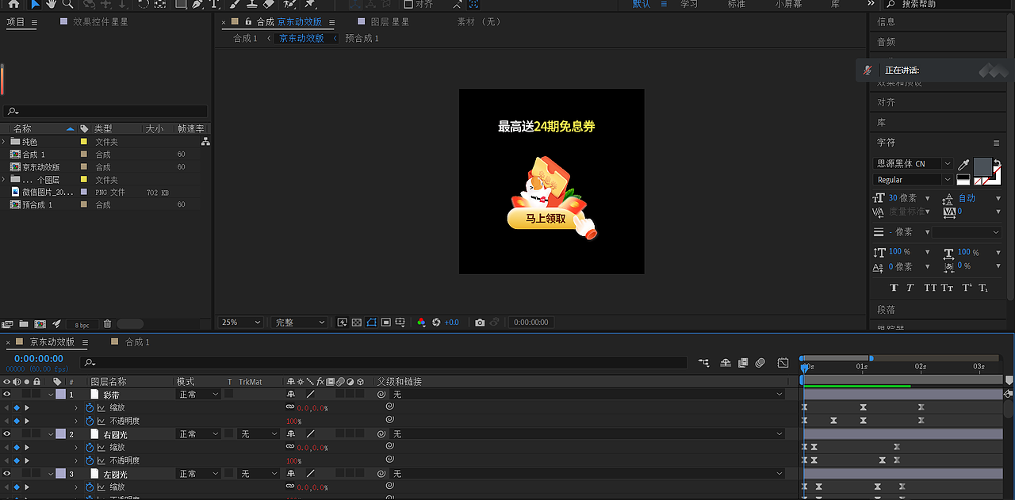The height and width of the screenshot is (500, 1015).
Task: Create new folder in Project panel
Action: tap(24, 324)
